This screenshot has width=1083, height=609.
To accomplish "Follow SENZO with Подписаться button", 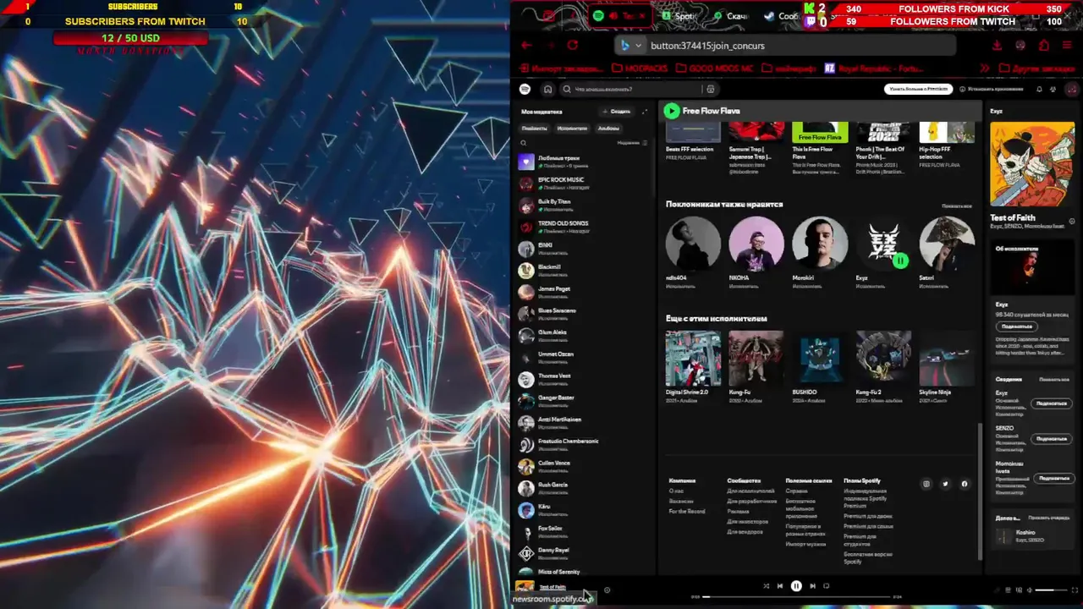I will click(x=1052, y=439).
